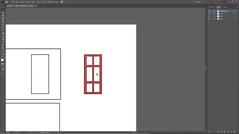Click the Collect for Export icon
The height and width of the screenshot is (134, 239).
[218, 132]
